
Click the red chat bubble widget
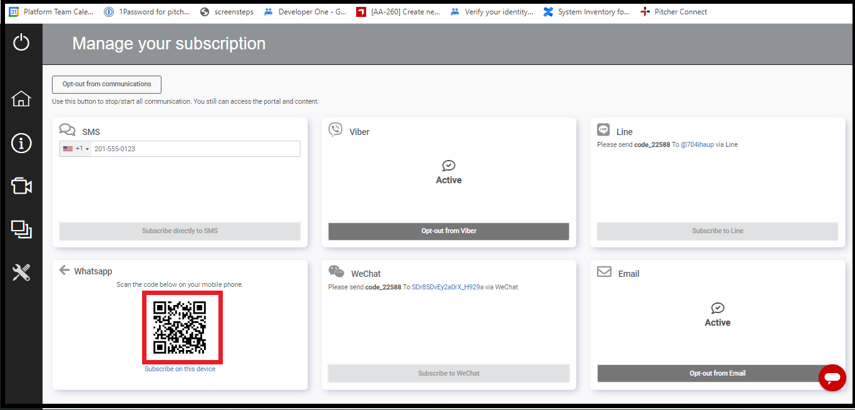click(832, 377)
